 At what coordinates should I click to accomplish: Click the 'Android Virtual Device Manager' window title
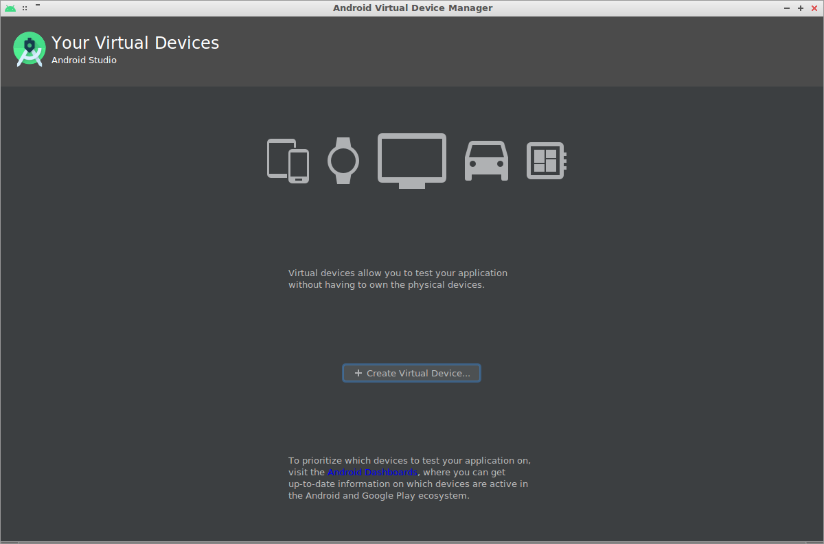pyautogui.click(x=413, y=8)
